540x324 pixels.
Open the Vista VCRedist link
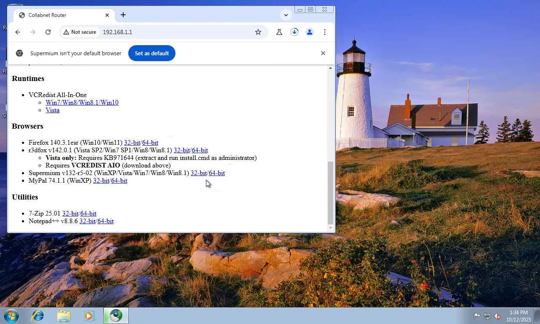pos(52,110)
